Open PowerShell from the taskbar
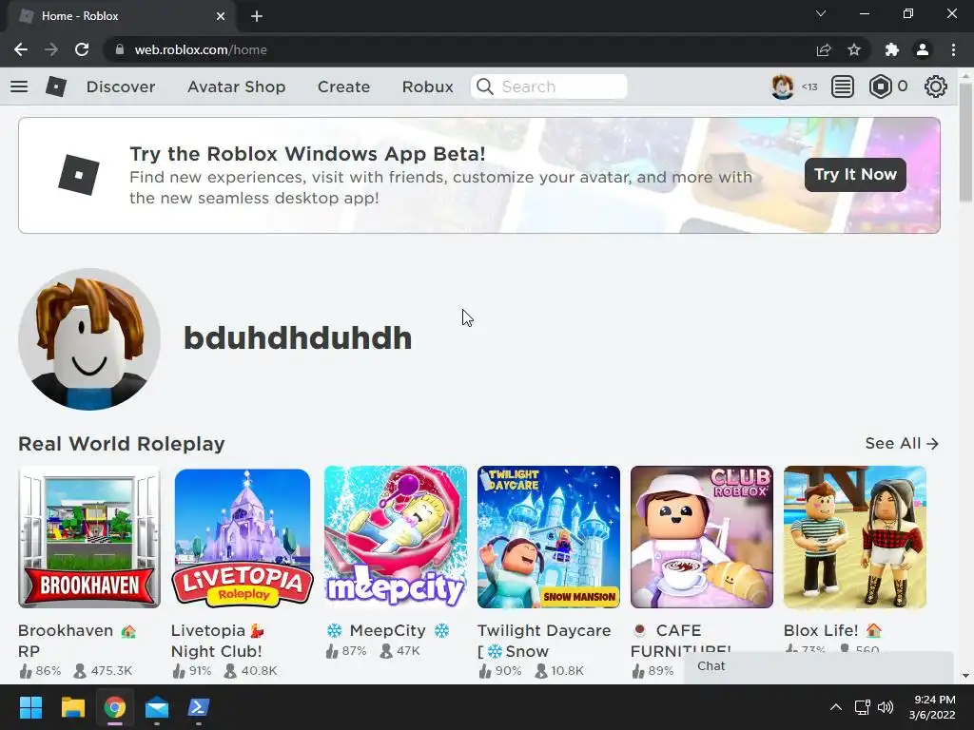974x730 pixels. coord(198,707)
